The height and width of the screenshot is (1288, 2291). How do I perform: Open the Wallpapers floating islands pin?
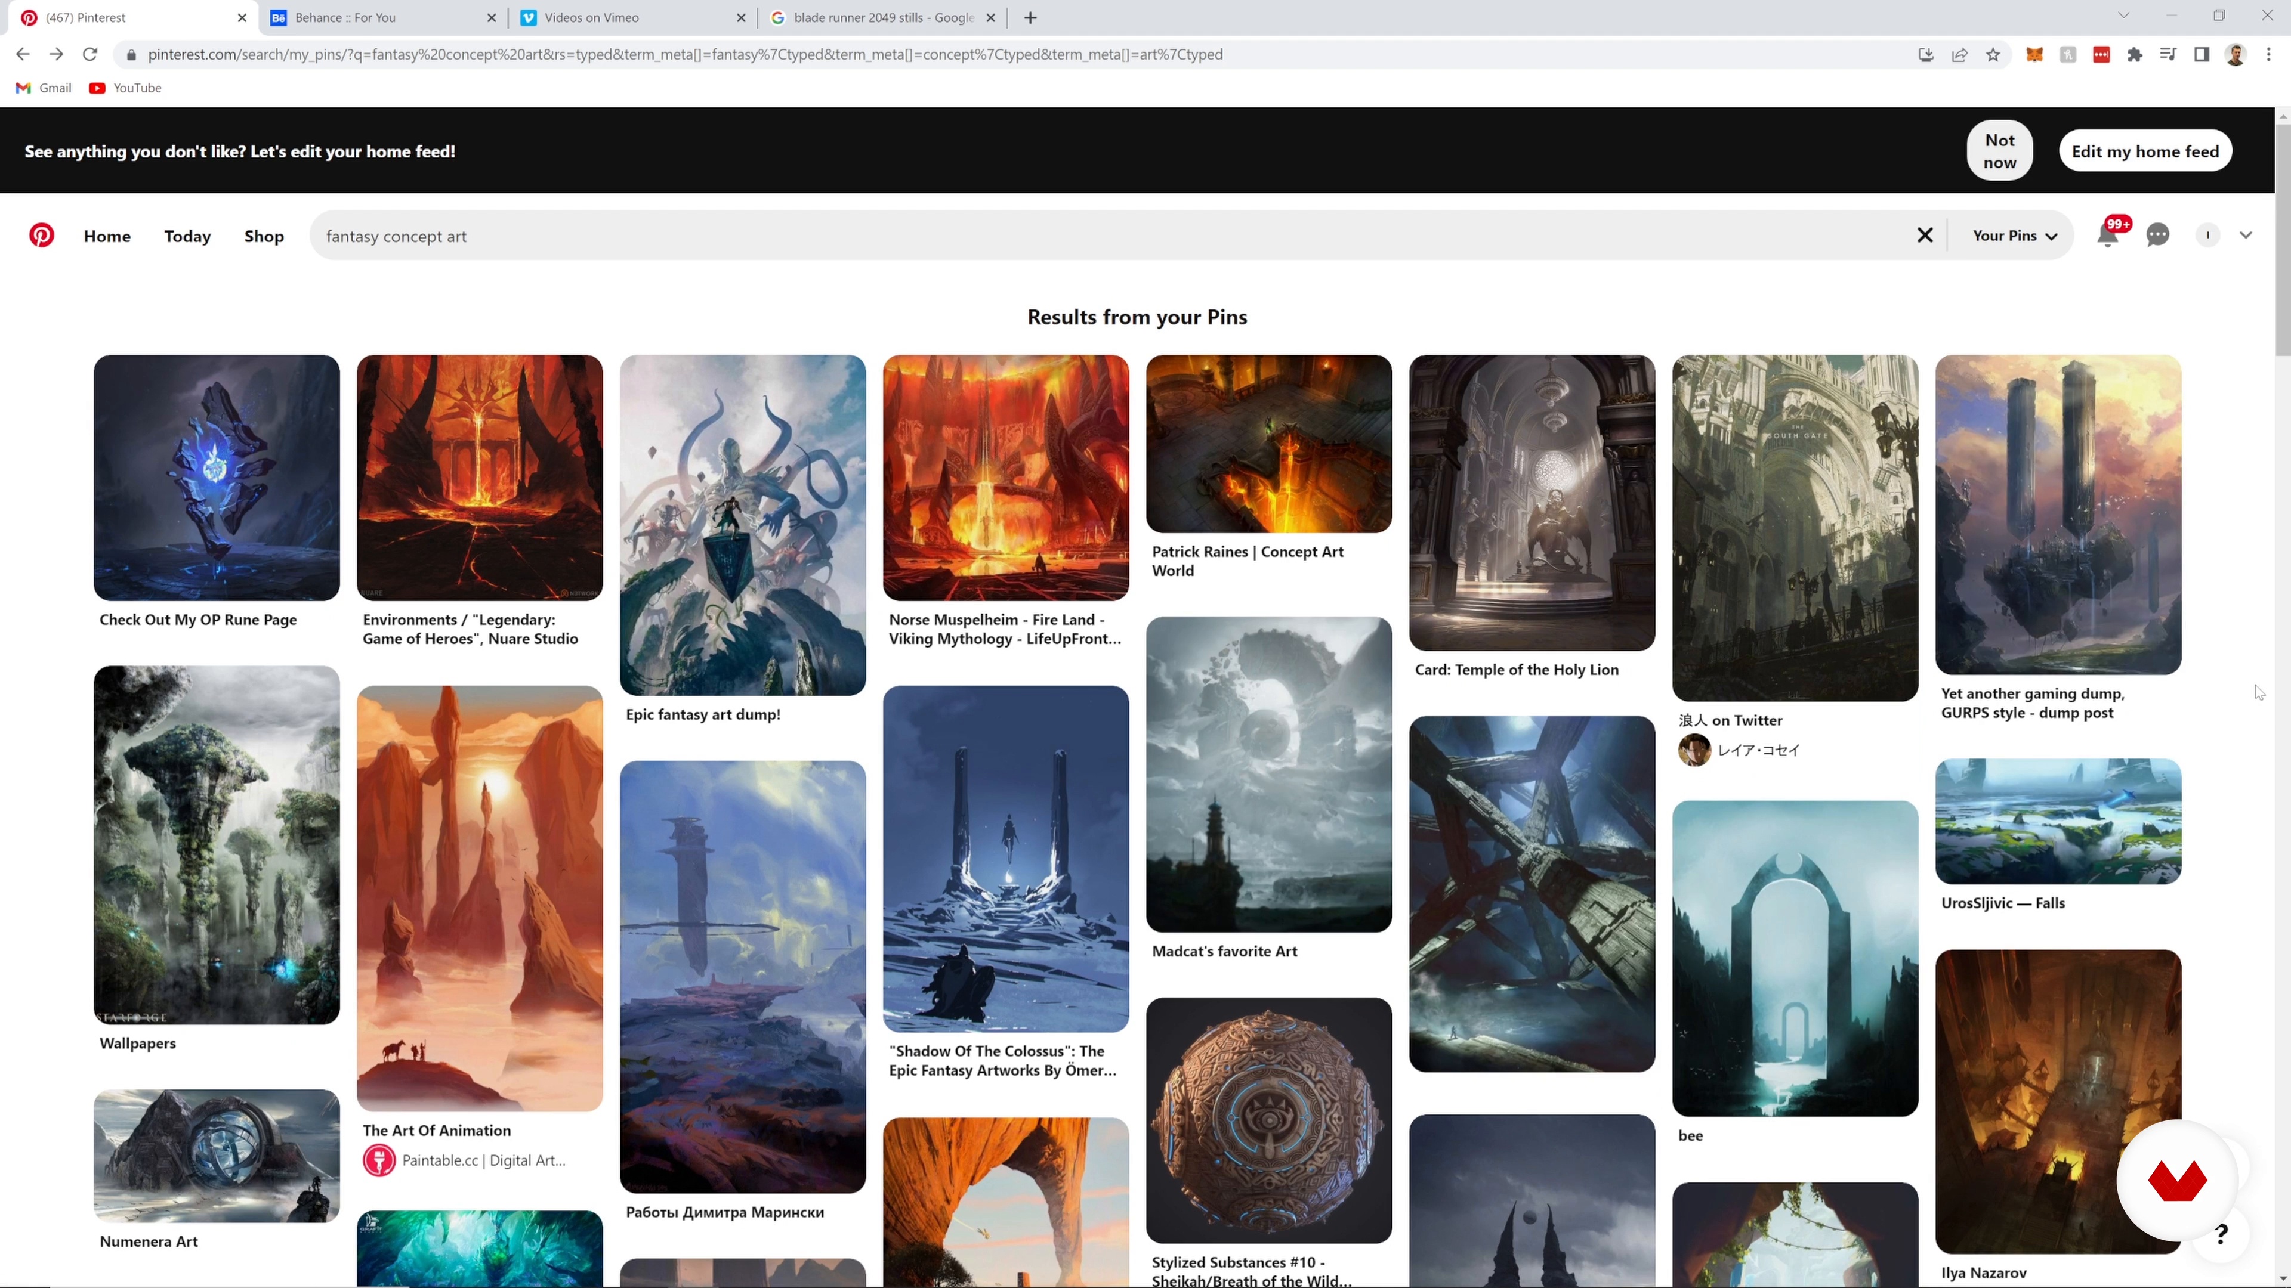[216, 844]
